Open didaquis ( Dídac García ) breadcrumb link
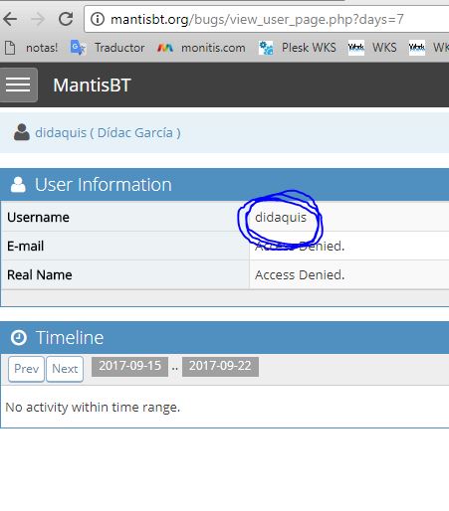This screenshot has width=449, height=511. 108,133
